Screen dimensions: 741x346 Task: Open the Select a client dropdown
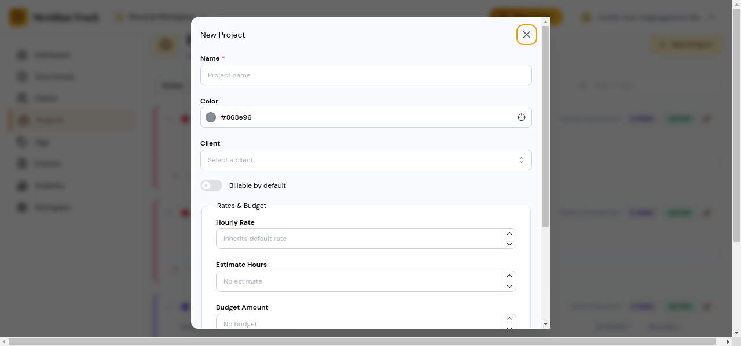click(x=366, y=159)
